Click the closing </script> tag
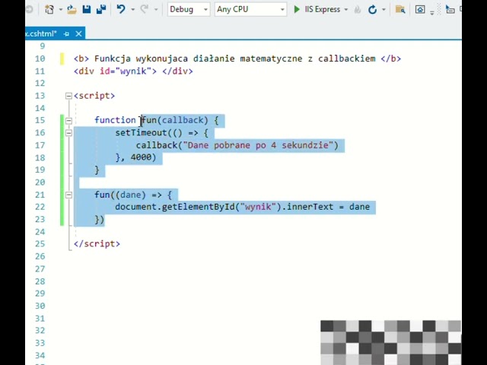The width and height of the screenshot is (487, 365). tap(97, 244)
